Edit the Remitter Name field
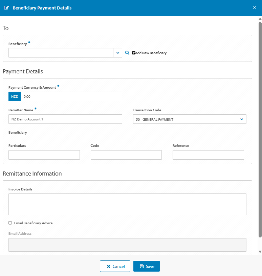The image size is (262, 276). point(65,119)
